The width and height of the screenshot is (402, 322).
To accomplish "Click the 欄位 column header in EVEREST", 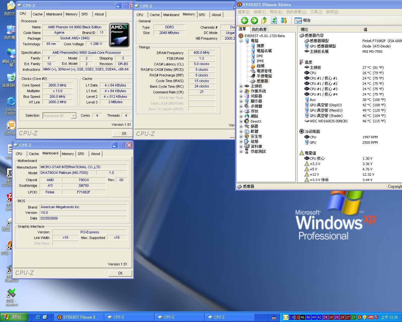I will pos(329,29).
